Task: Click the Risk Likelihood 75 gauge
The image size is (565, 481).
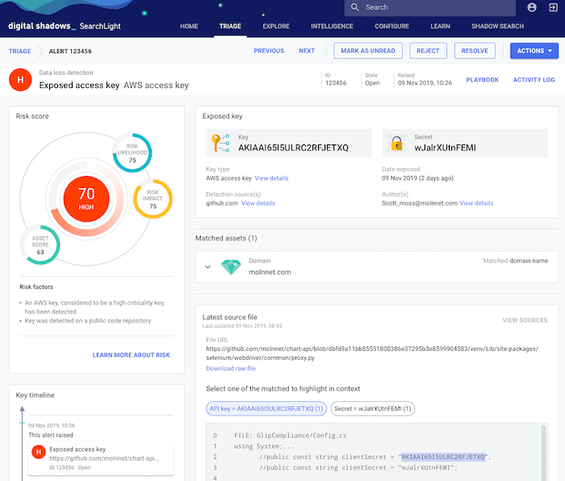Action: click(132, 153)
